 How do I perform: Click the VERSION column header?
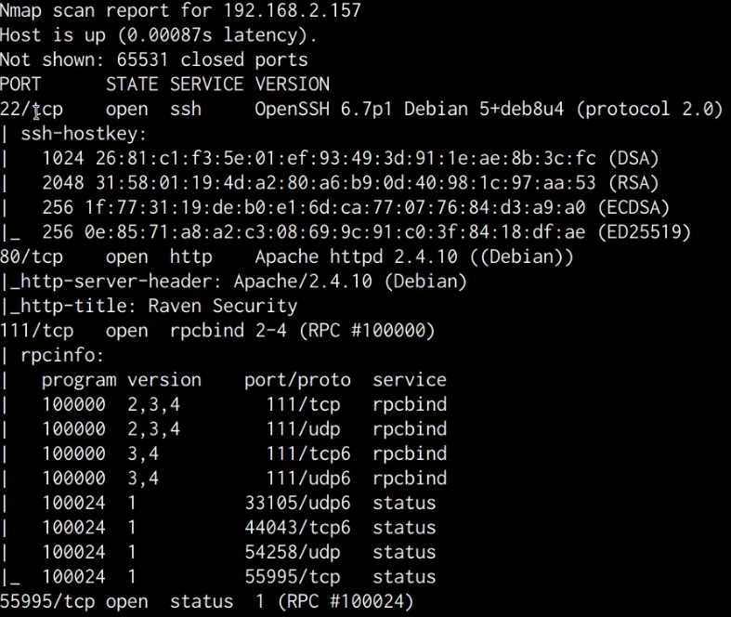[x=292, y=85]
